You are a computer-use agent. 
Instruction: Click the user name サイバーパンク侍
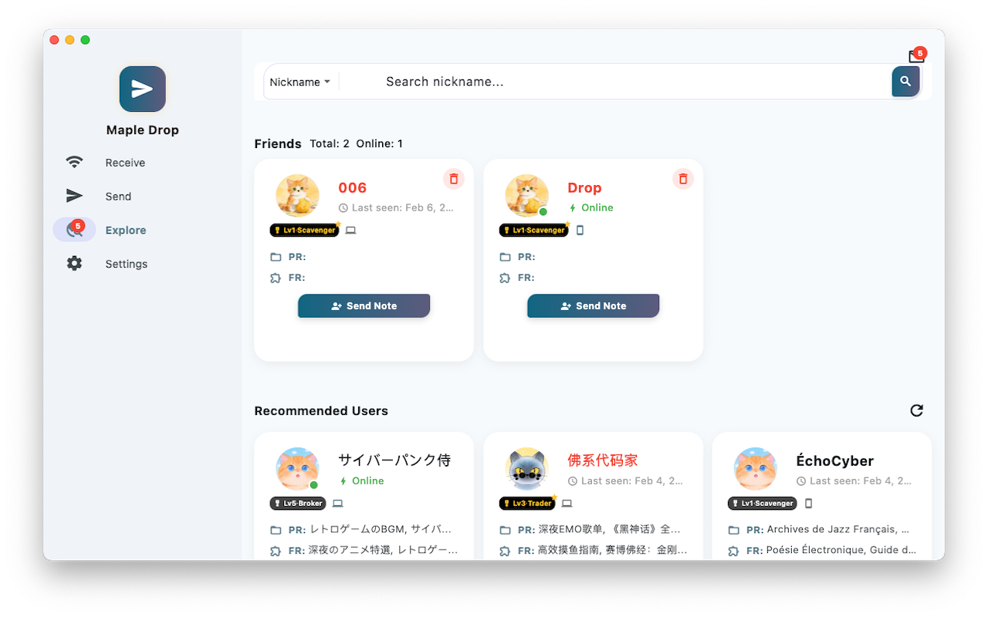394,460
